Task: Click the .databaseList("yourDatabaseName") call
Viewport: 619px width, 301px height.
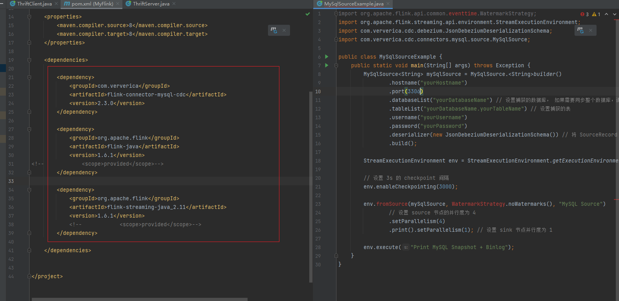Action: point(441,100)
